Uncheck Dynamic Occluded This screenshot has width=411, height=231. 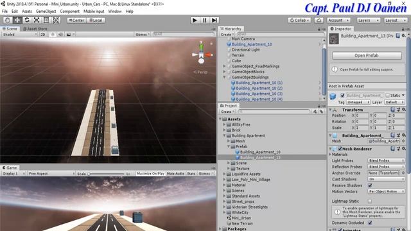click(x=370, y=223)
